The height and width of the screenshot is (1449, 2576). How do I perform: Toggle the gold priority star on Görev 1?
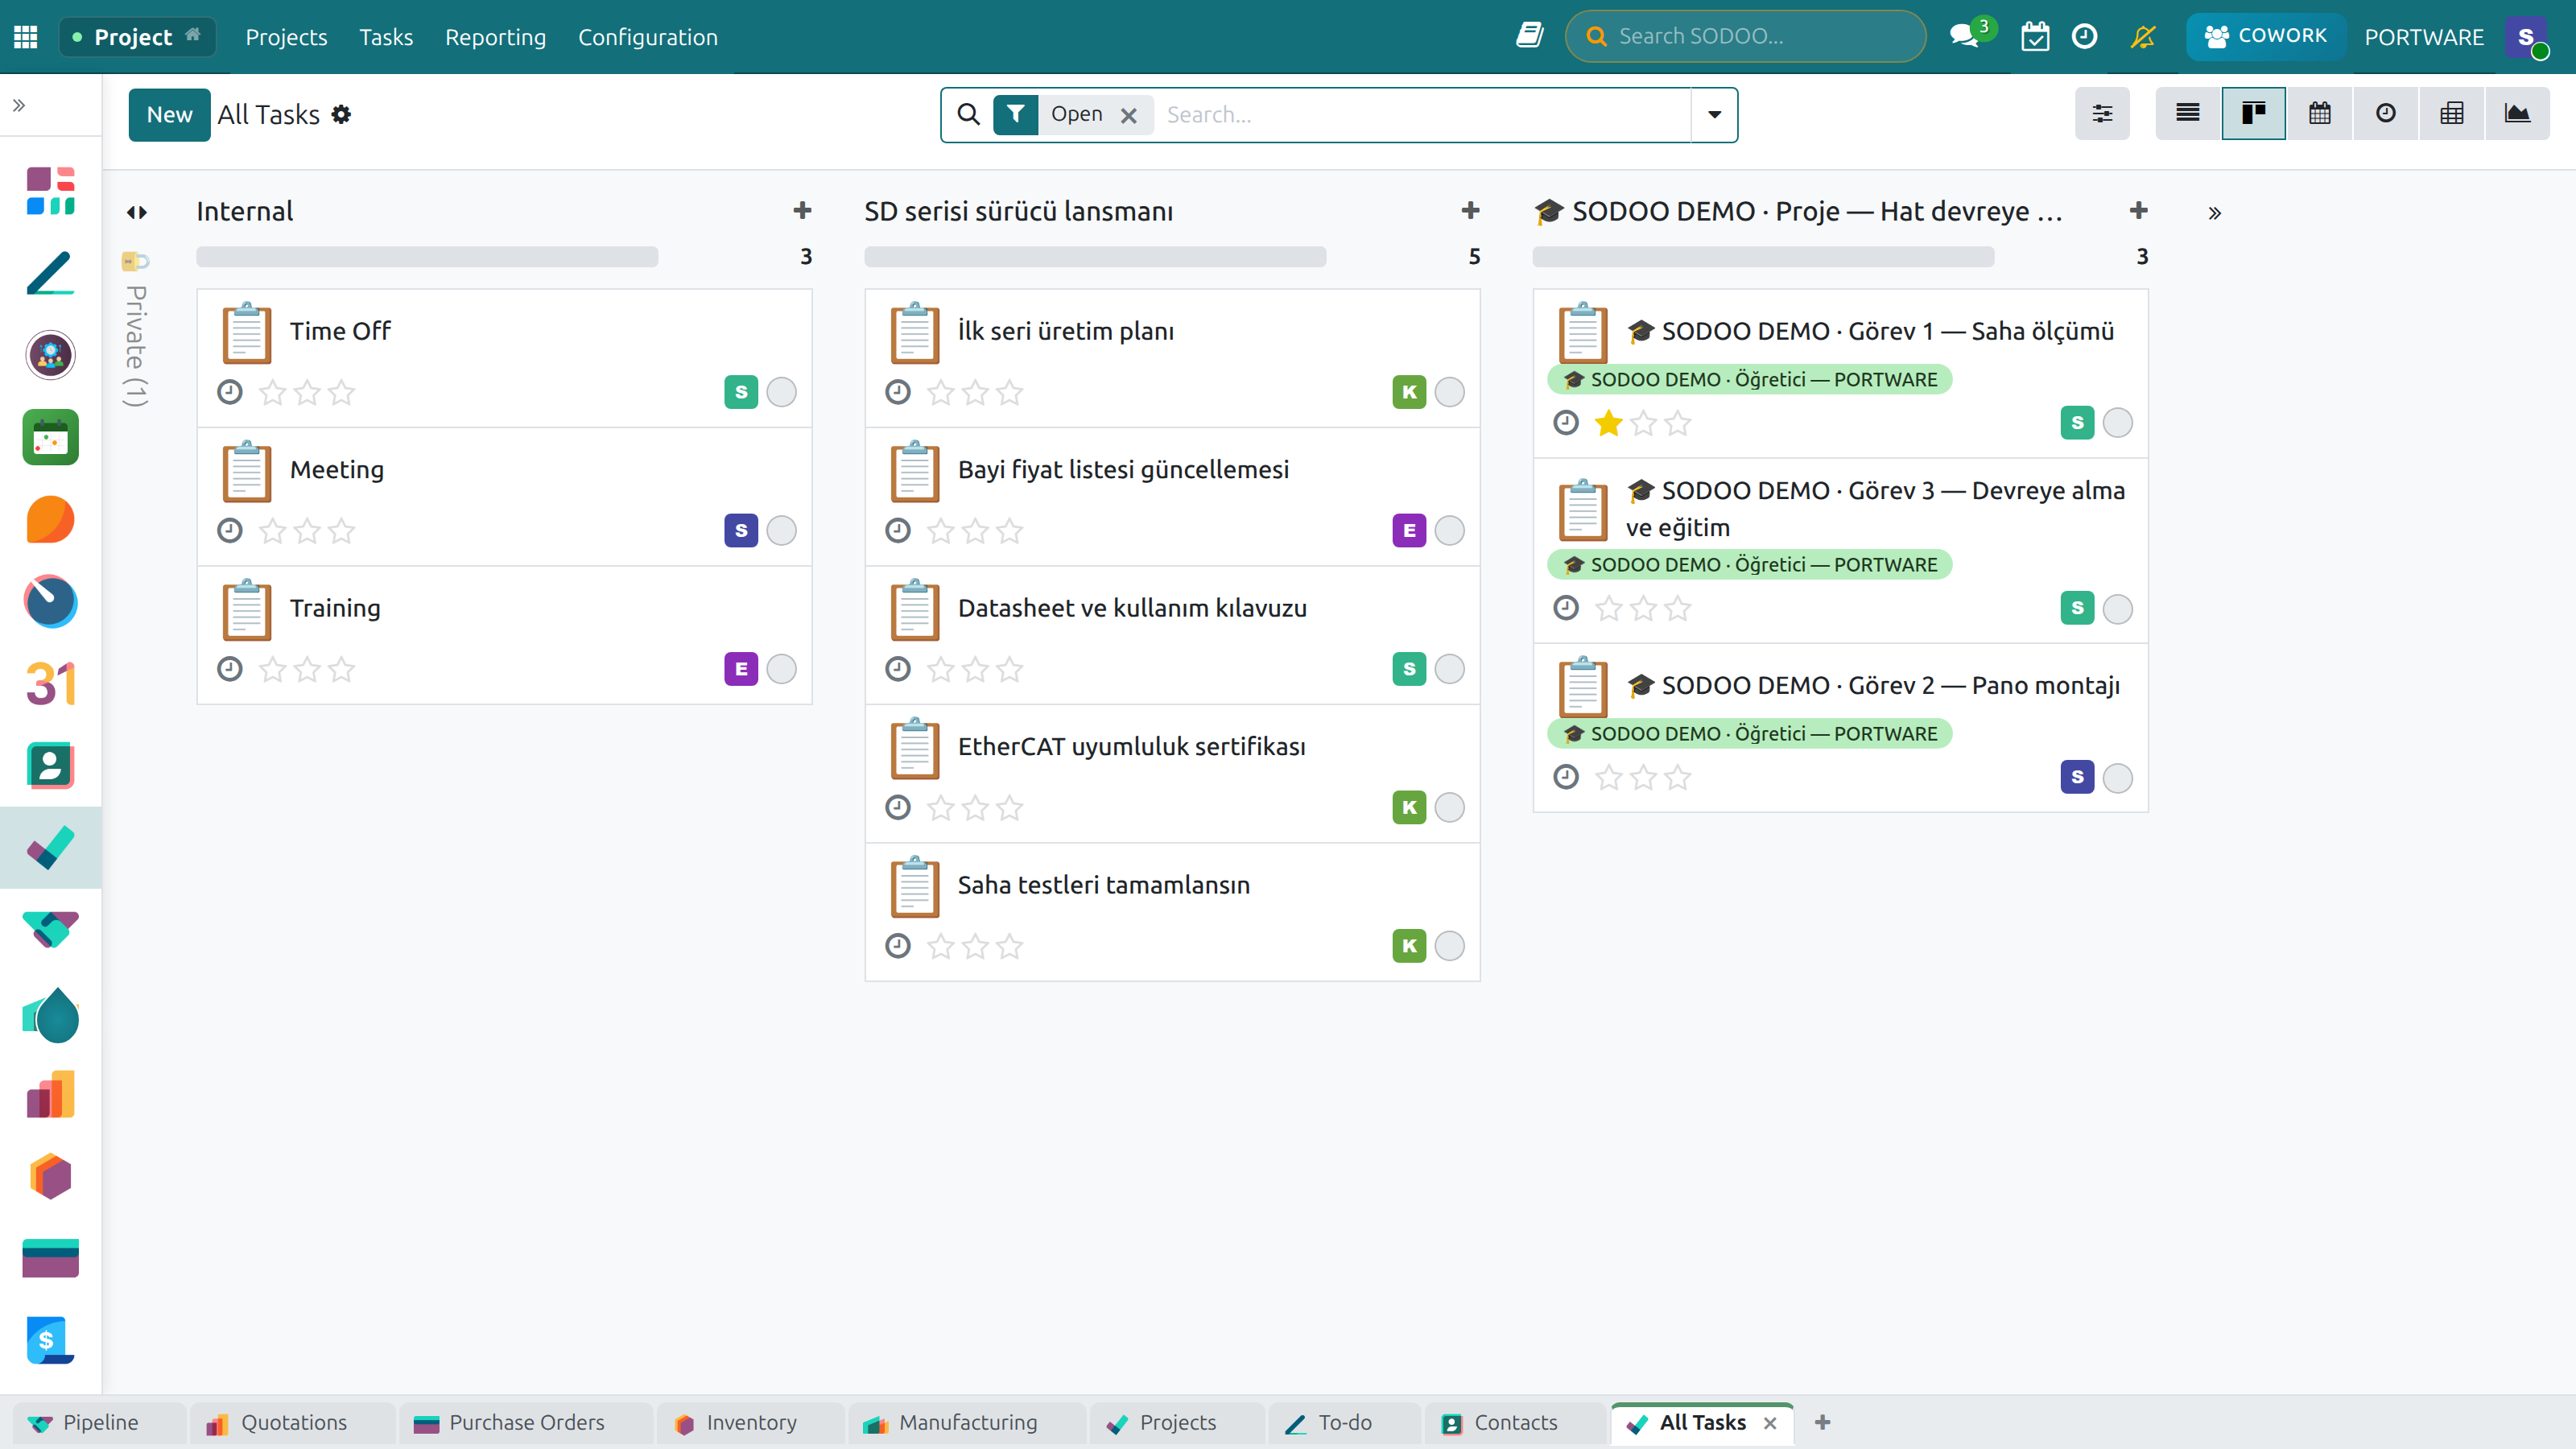(x=1609, y=423)
